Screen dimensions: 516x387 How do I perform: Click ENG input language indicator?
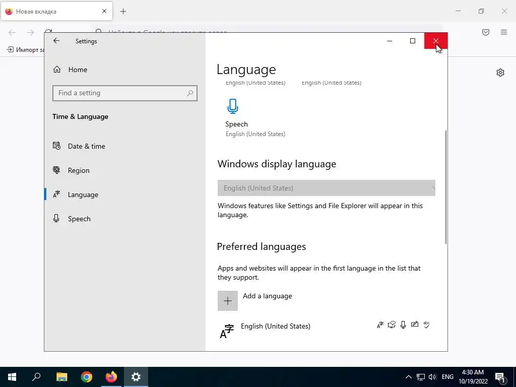pos(447,377)
